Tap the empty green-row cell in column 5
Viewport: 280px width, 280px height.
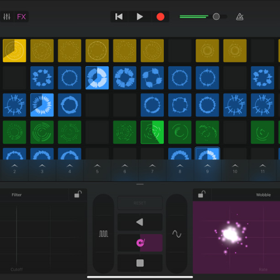(97, 132)
